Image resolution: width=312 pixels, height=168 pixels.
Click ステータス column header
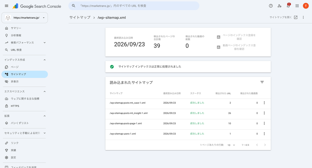(x=195, y=93)
